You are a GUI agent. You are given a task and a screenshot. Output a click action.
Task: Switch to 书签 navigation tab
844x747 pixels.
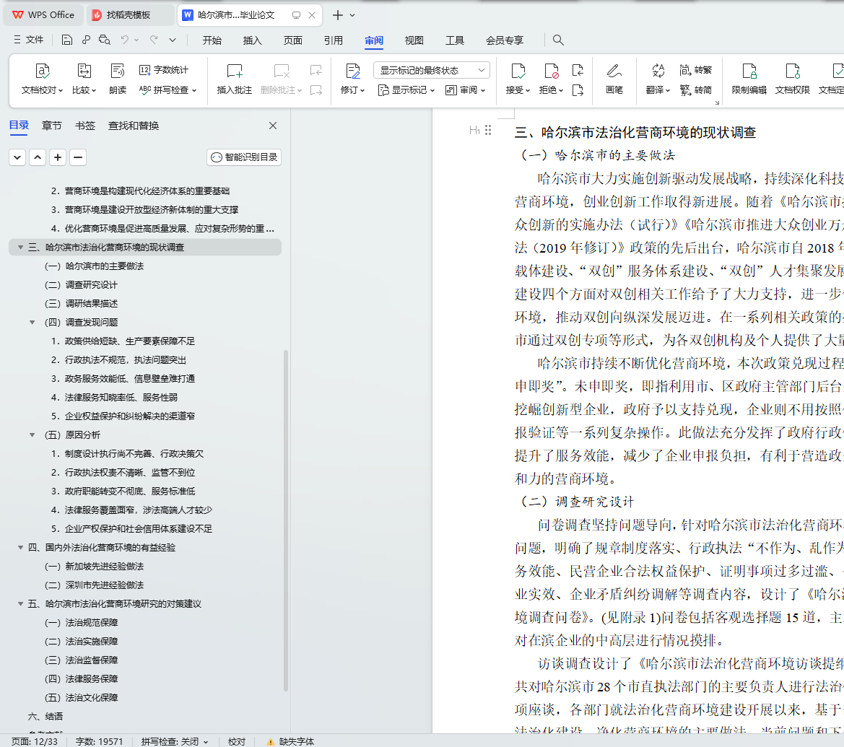coord(85,126)
